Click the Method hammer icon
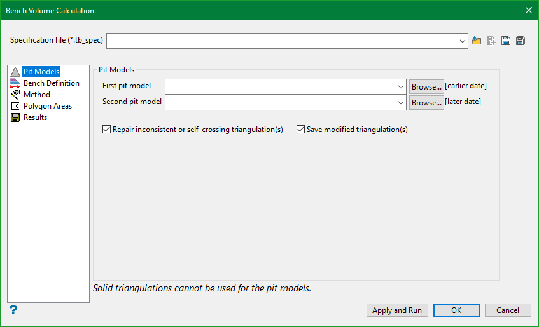 pos(15,95)
